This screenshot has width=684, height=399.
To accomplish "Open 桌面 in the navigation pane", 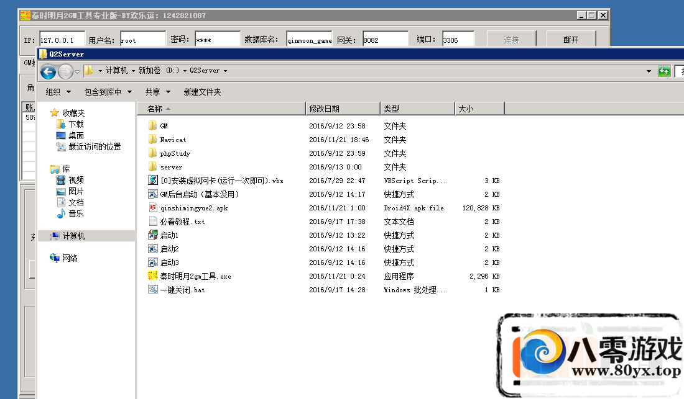I will (76, 135).
